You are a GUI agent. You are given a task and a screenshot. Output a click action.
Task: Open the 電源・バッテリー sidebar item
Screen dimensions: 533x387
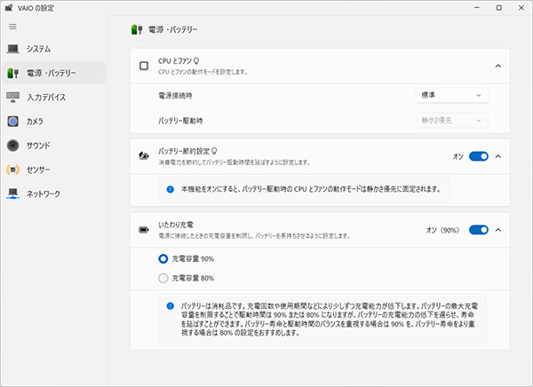(53, 73)
